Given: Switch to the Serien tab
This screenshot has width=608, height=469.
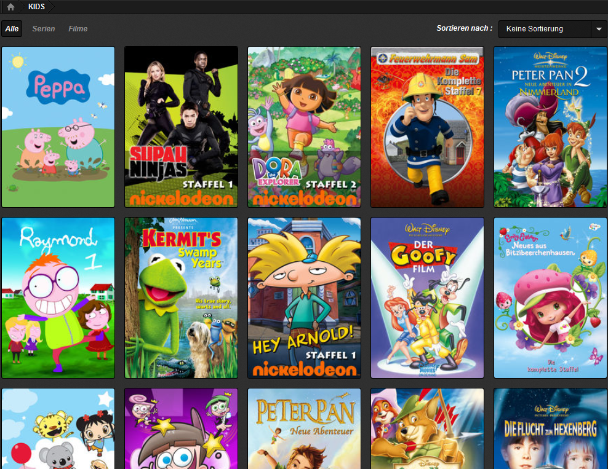Looking at the screenshot, I should pos(44,29).
